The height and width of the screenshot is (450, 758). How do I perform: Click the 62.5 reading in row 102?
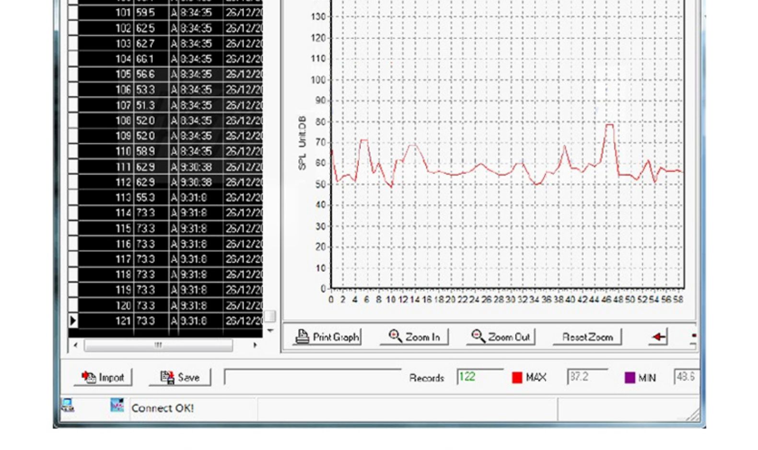[x=145, y=28]
